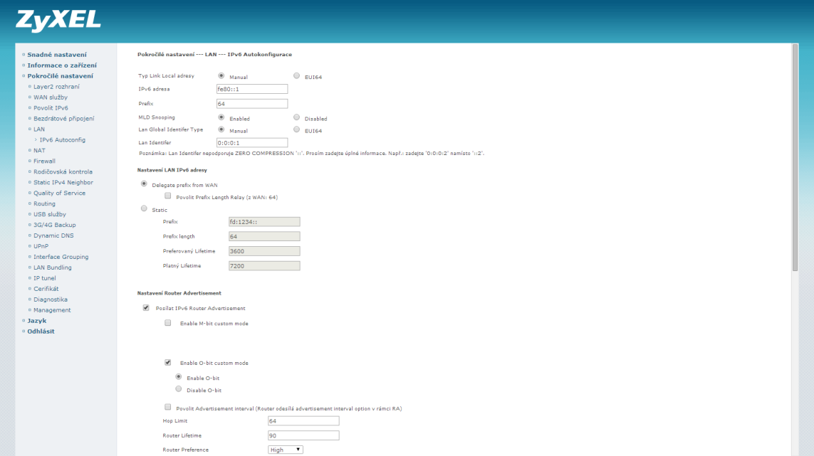
Task: Open Dynamic DNS settings
Action: 53,235
